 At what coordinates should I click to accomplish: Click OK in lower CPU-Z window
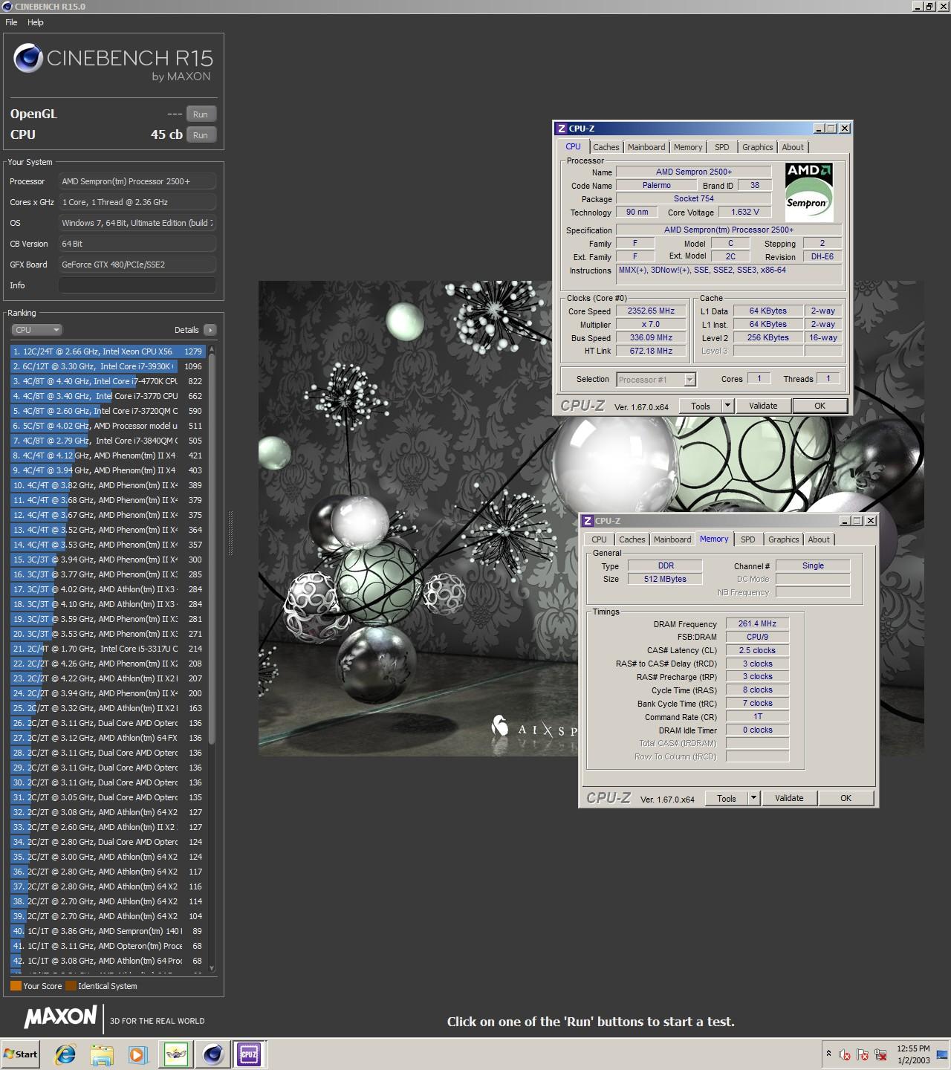coord(845,798)
